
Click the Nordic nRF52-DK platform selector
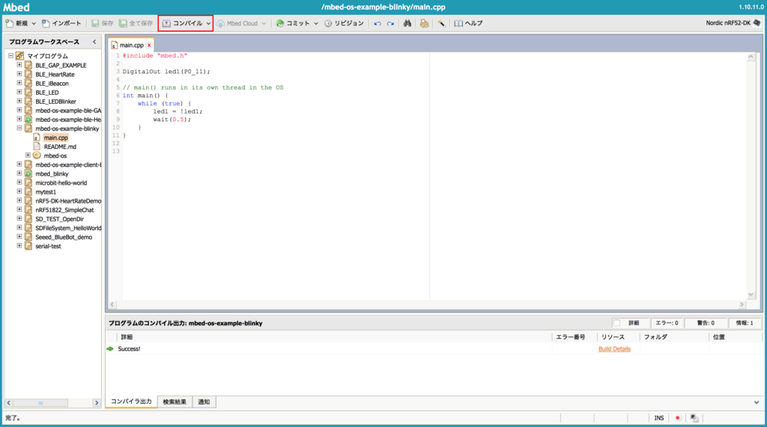[x=733, y=23]
